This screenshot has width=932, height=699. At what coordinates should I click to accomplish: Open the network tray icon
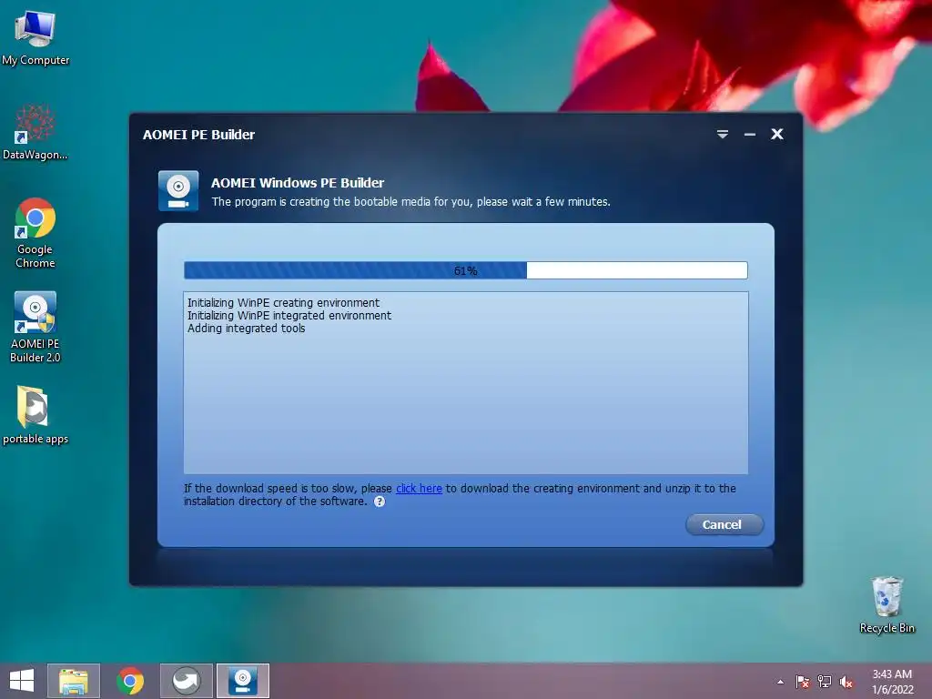(825, 682)
